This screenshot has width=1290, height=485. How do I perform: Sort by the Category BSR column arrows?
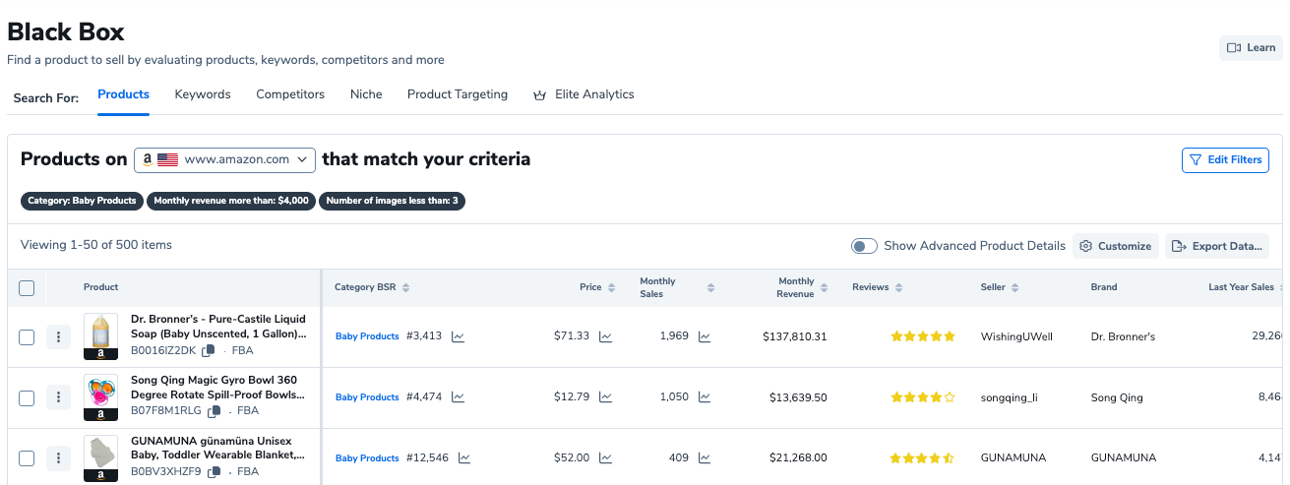click(x=405, y=287)
